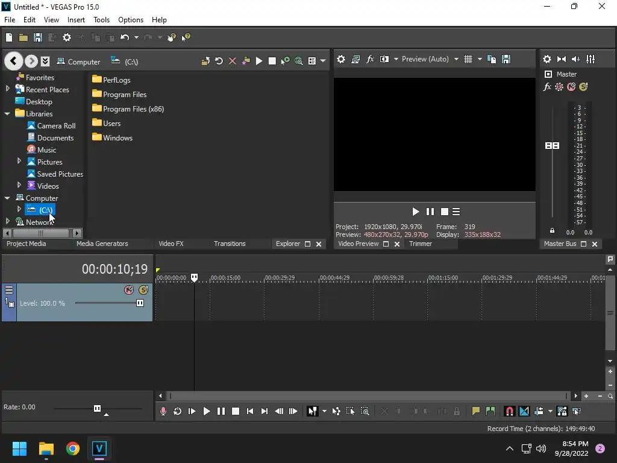Open the Insert menu

[76, 20]
